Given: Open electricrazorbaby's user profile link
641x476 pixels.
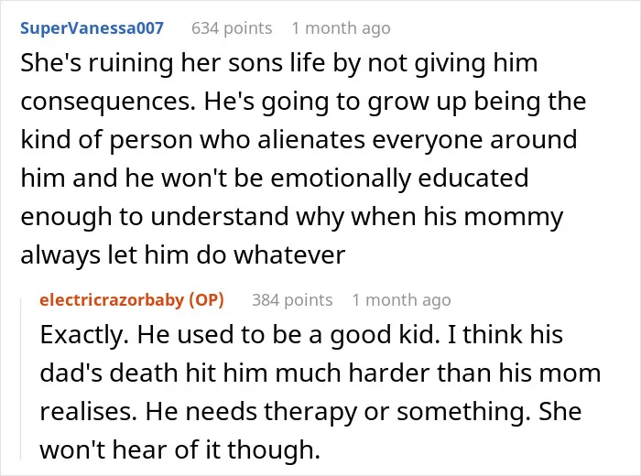Looking at the screenshot, I should [x=112, y=300].
